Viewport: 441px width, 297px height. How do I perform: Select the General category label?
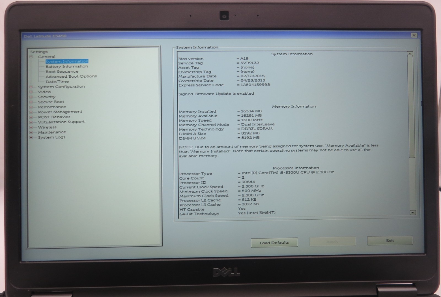click(x=47, y=57)
